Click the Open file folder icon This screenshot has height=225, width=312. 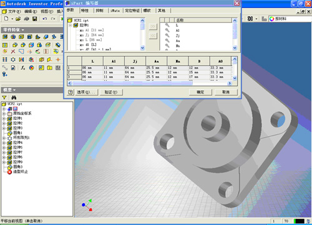[x=18, y=19]
